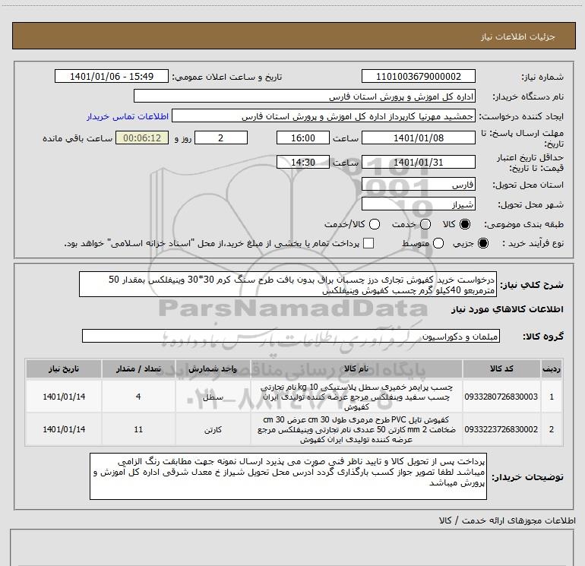The height and width of the screenshot is (566, 585).
Task: Click the گروه کالا field مبلمان و دکوراسیون
Action: click(291, 336)
